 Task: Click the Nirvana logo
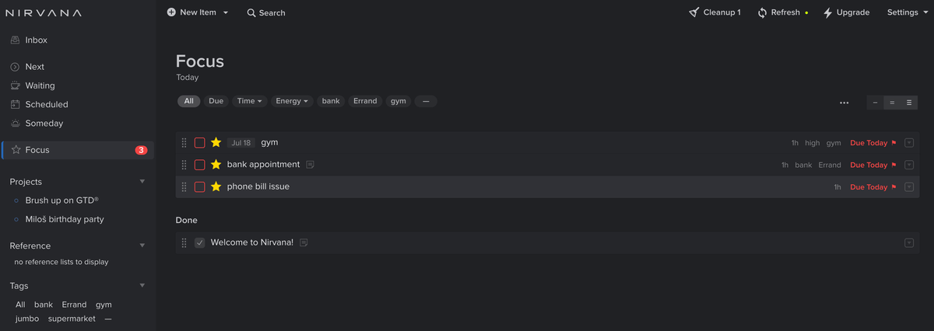click(x=44, y=13)
